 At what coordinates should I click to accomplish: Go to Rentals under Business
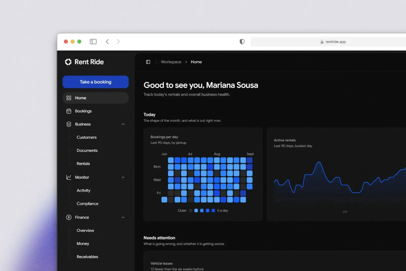83,164
